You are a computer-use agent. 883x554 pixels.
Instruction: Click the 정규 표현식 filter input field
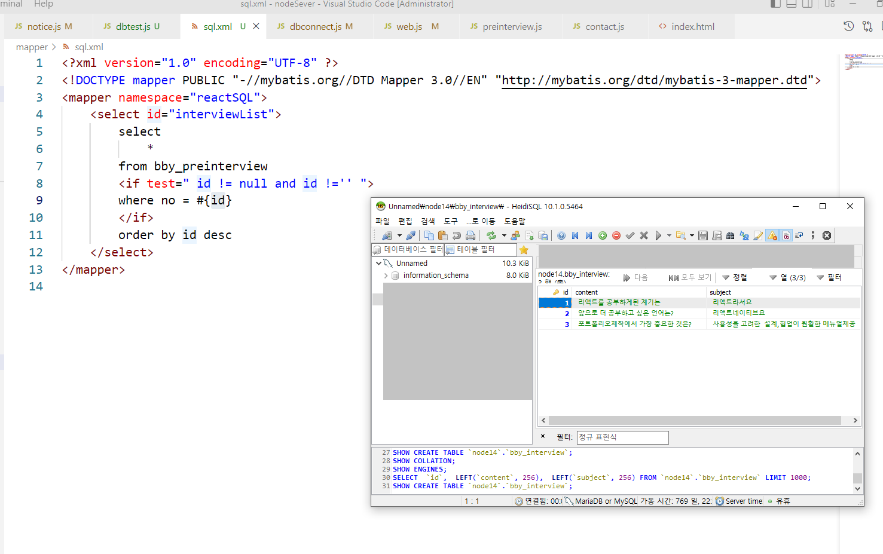coord(622,437)
